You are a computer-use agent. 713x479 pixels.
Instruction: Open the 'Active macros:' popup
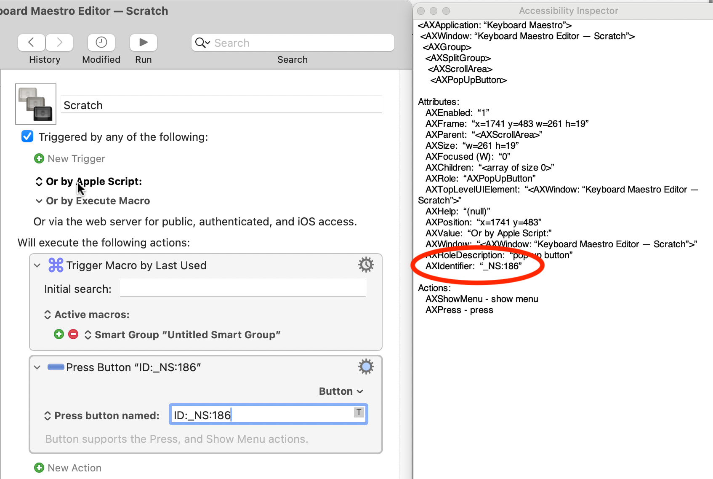pyautogui.click(x=87, y=315)
